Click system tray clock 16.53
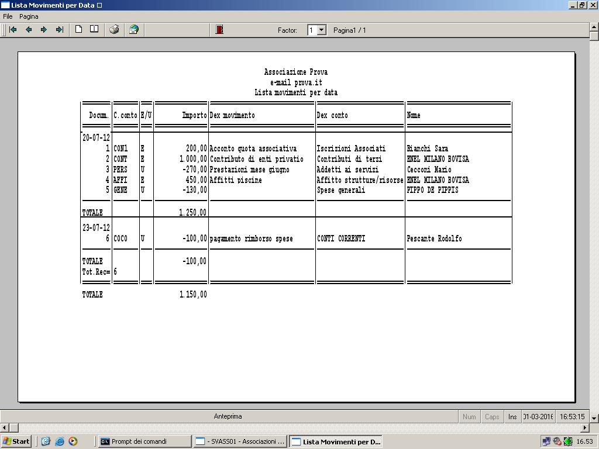This screenshot has height=449, width=599. [584, 442]
